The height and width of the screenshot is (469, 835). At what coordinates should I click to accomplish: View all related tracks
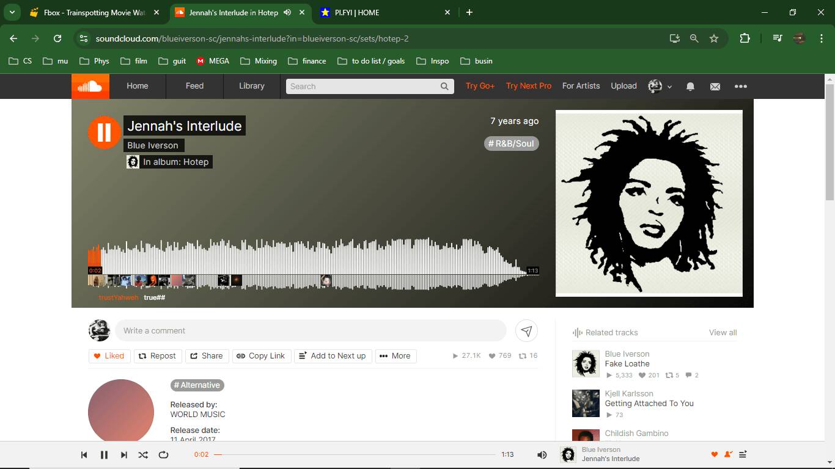tap(723, 333)
